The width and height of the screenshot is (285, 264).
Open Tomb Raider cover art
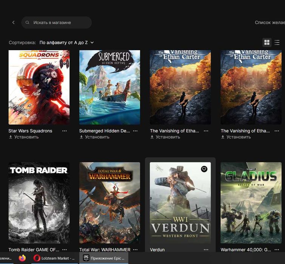pyautogui.click(x=39, y=203)
